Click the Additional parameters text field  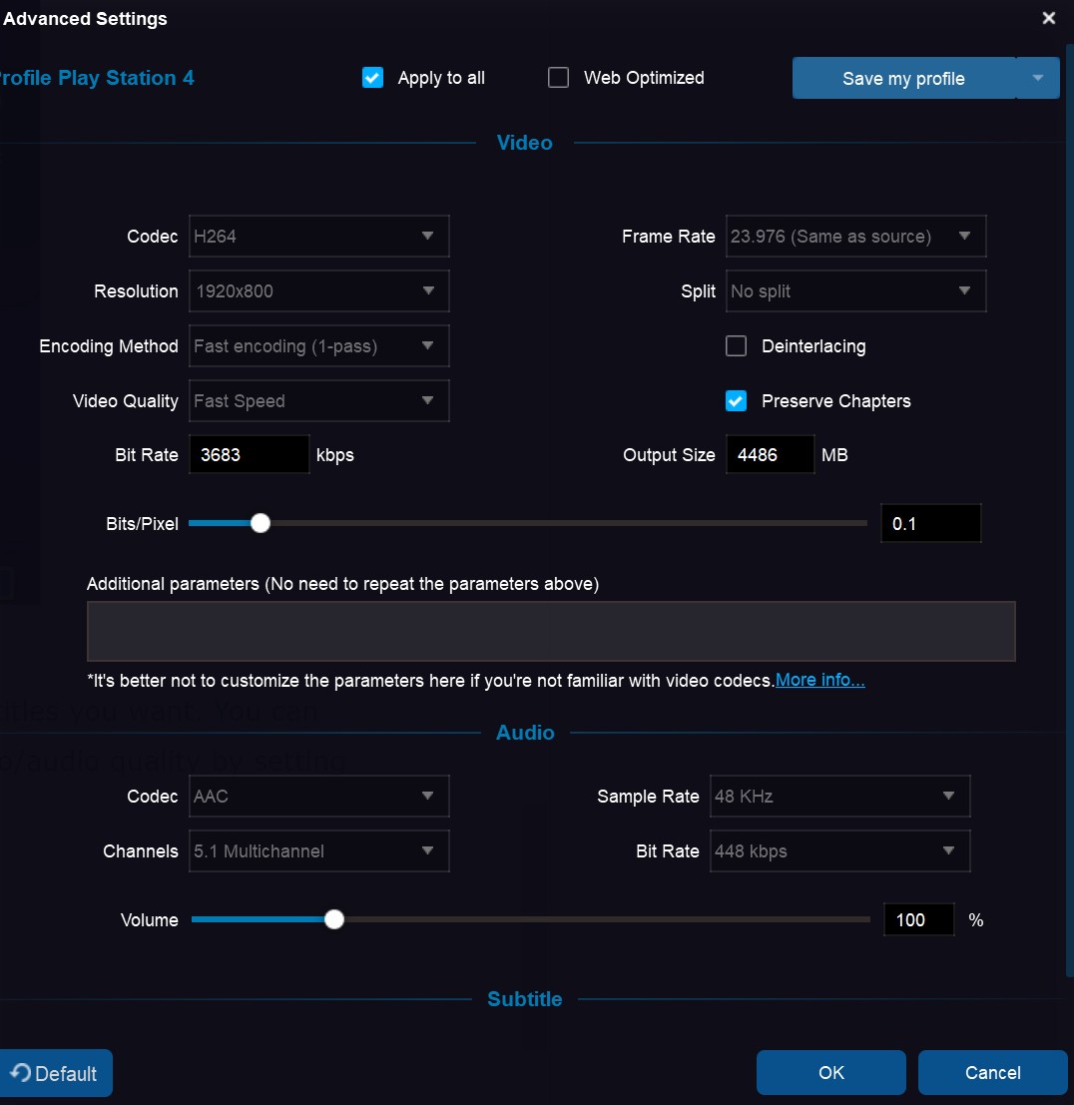click(551, 631)
